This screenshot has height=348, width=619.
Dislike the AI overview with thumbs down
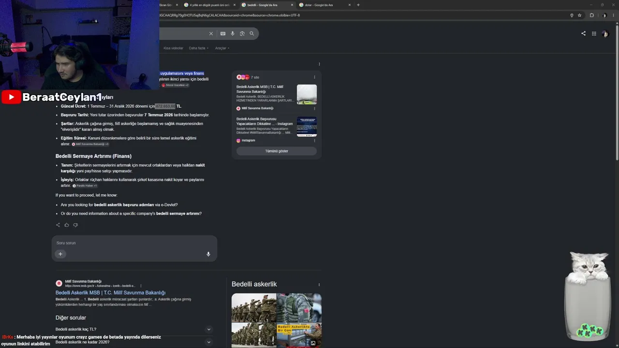tap(75, 225)
